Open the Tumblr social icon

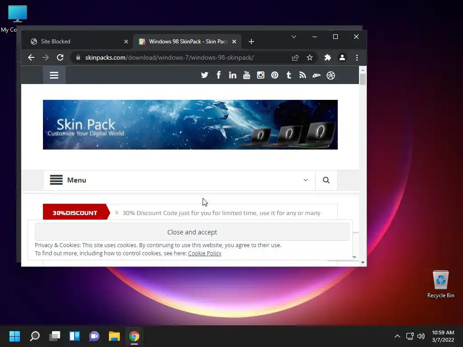pyautogui.click(x=289, y=75)
